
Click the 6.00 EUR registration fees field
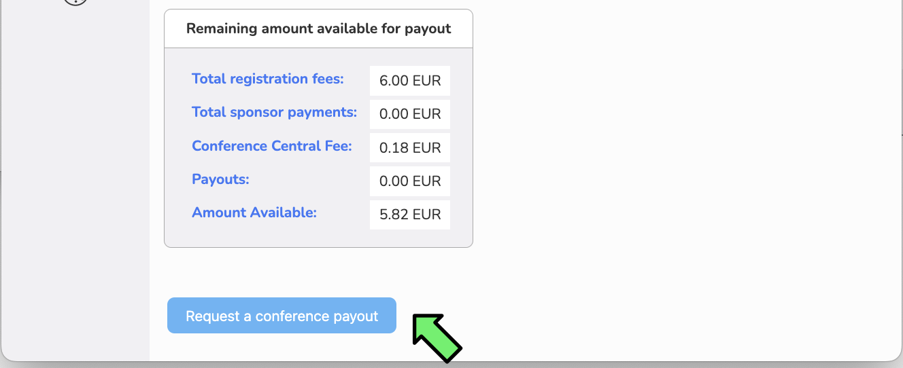[x=410, y=81]
